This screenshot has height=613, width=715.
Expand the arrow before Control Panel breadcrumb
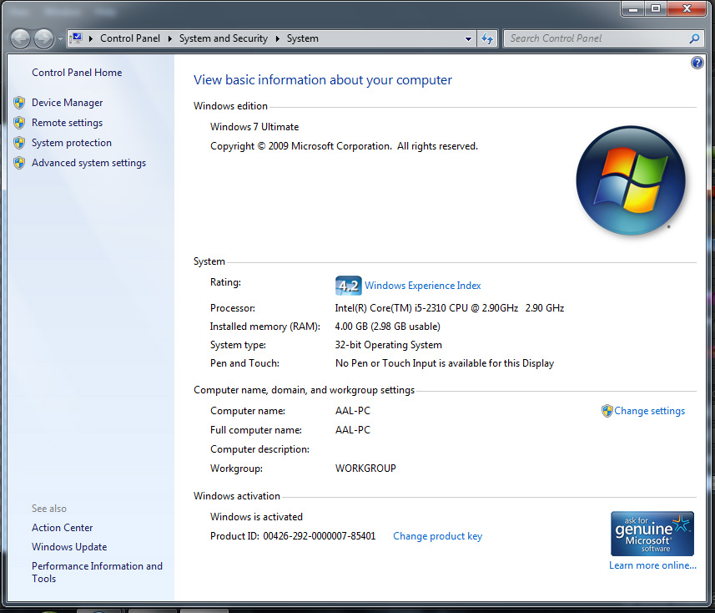click(x=91, y=38)
